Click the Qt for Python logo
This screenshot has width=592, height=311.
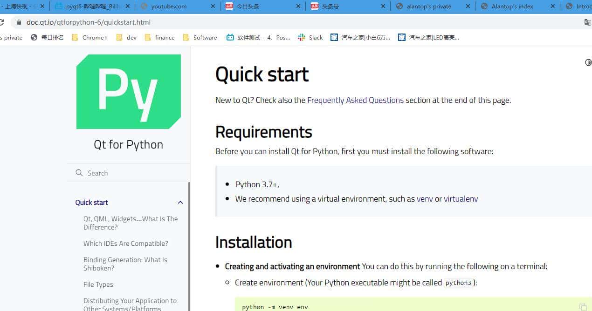click(x=128, y=91)
